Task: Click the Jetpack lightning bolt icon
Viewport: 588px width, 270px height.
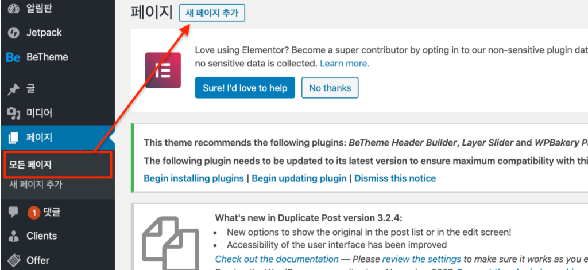Action: [x=13, y=33]
